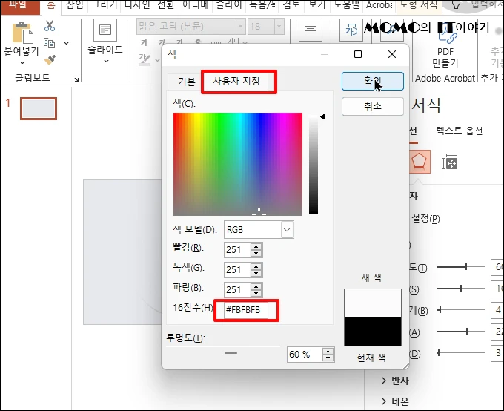Open the Shape Format ribbon tab
Viewport: 504px width, 411px height.
point(419,5)
